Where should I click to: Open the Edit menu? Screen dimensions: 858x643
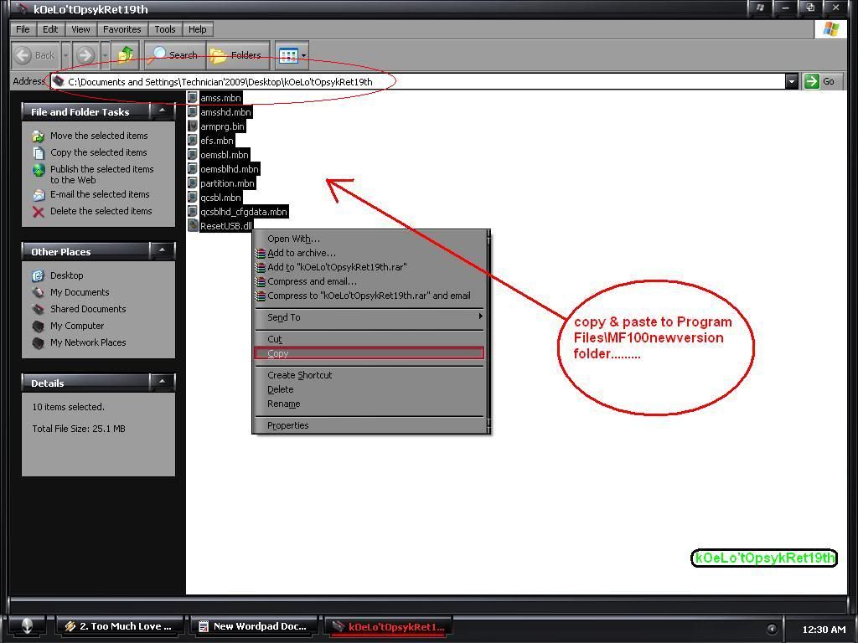[50, 29]
